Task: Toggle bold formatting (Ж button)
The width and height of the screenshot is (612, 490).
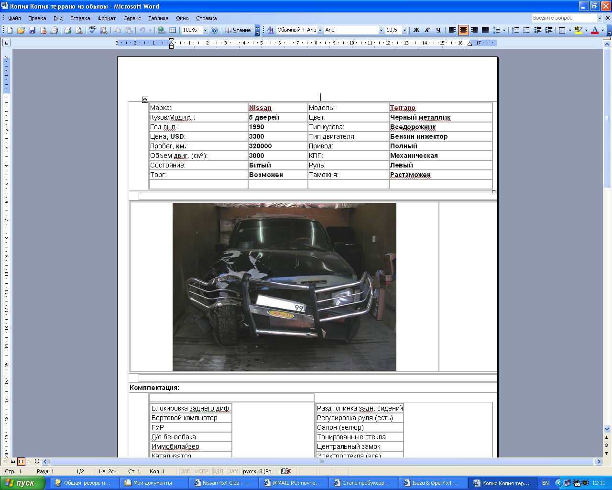Action: (416, 30)
